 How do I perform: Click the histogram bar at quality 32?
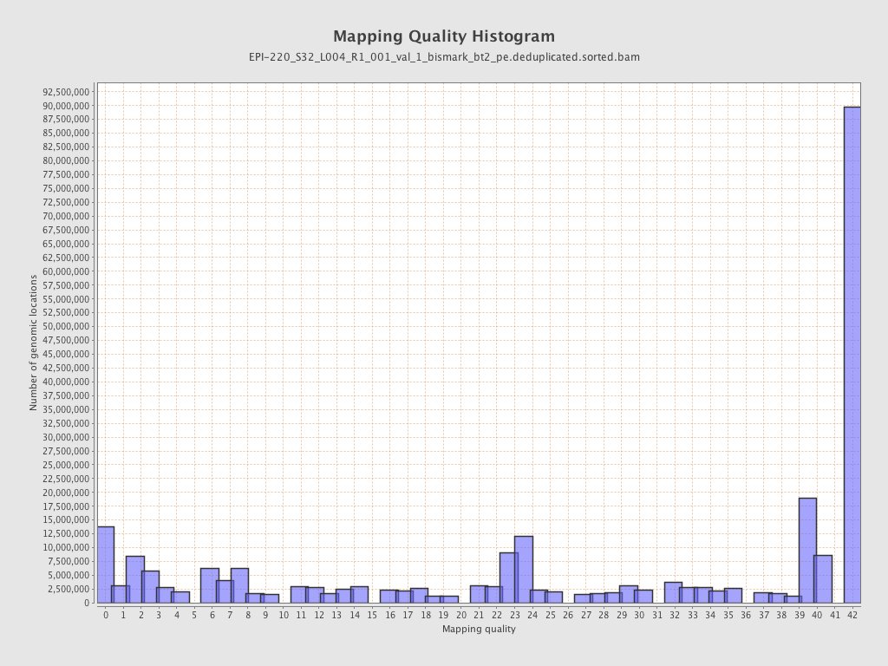[x=673, y=592]
